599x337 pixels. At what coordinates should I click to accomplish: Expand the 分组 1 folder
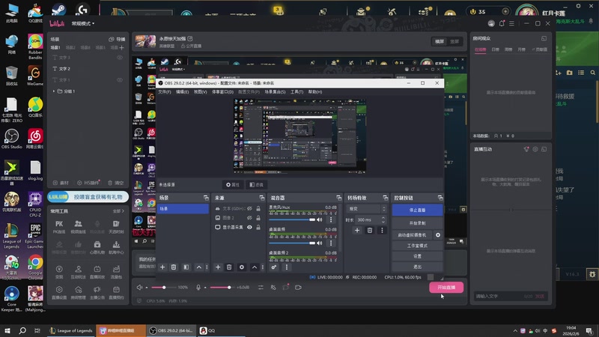[54, 91]
